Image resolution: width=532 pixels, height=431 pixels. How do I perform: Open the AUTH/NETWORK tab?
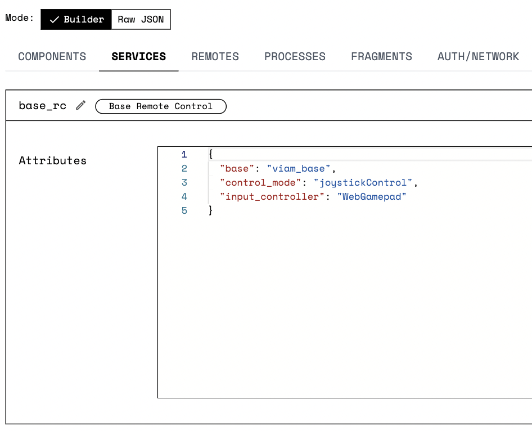pyautogui.click(x=477, y=56)
